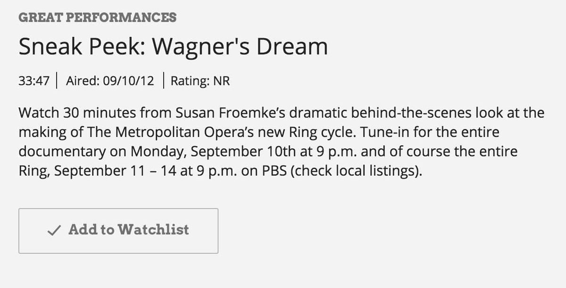The height and width of the screenshot is (288, 566).
Task: Click the Rating: NR label
Action: coord(200,80)
